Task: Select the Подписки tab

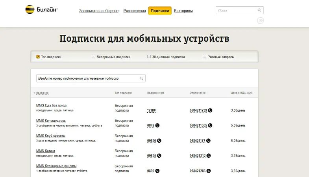Action: 160,11
